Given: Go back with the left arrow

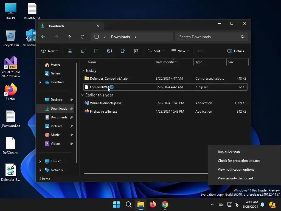Looking at the screenshot, I should pyautogui.click(x=43, y=37).
